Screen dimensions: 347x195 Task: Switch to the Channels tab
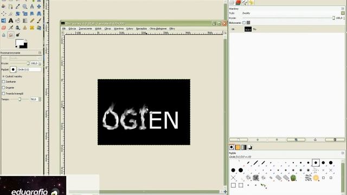[x=239, y=2]
